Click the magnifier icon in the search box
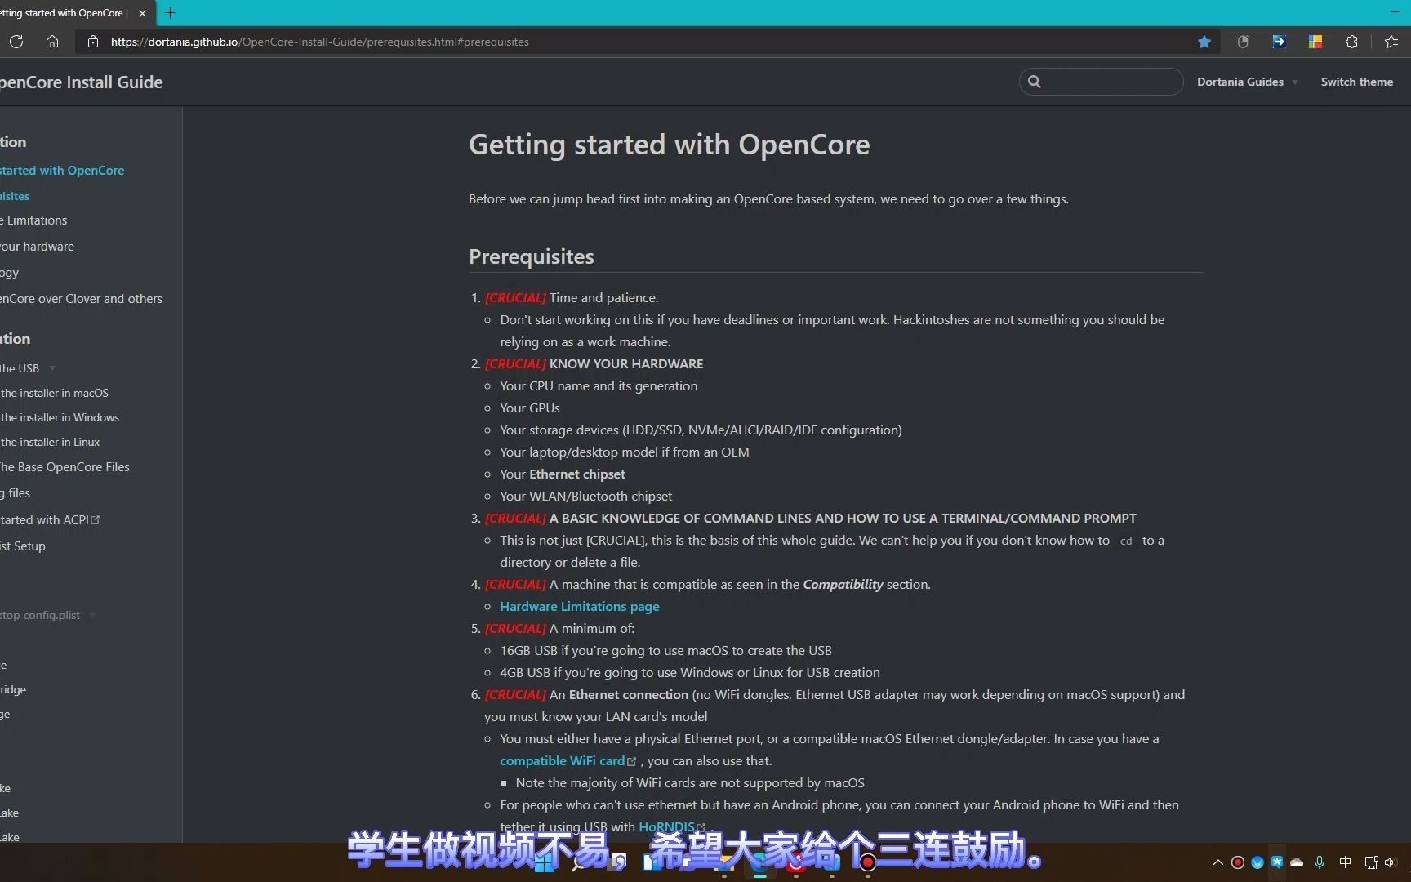Screen dimensions: 1411x882 click(x=1035, y=82)
